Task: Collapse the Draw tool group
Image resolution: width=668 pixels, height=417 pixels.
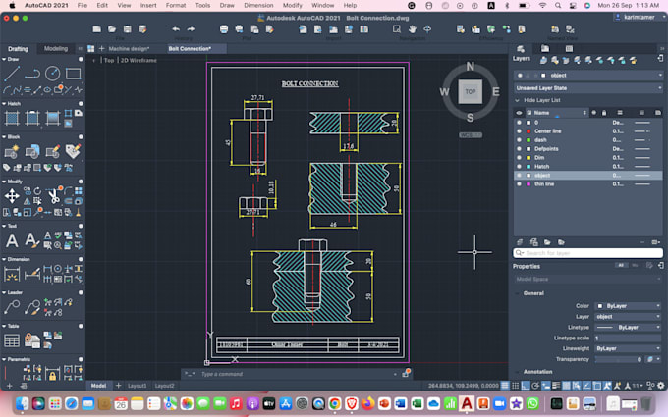Action: click(x=4, y=59)
